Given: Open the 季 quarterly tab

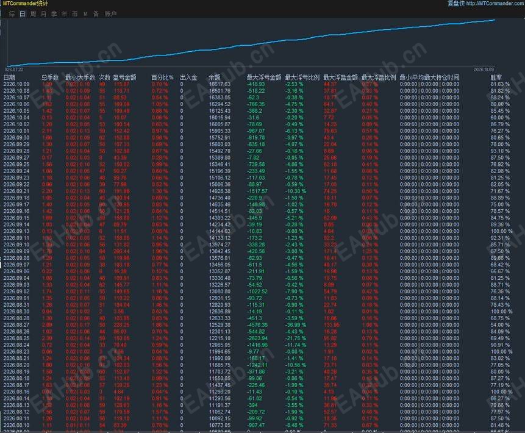Looking at the screenshot, I should pos(54,14).
